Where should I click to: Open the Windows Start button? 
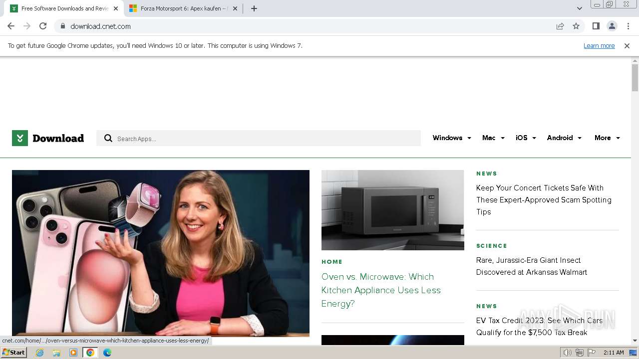coord(13,353)
